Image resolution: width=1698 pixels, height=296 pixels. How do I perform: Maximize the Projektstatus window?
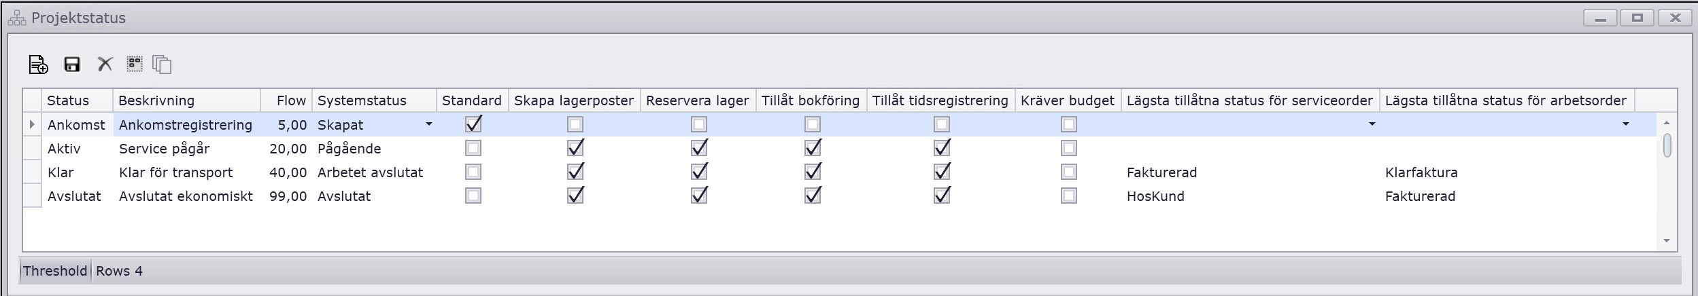[1637, 18]
